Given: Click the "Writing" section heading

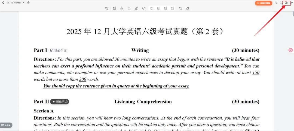Looking at the screenshot, I should 140,50.
